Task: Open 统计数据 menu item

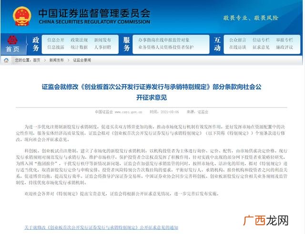Action: 79,47
